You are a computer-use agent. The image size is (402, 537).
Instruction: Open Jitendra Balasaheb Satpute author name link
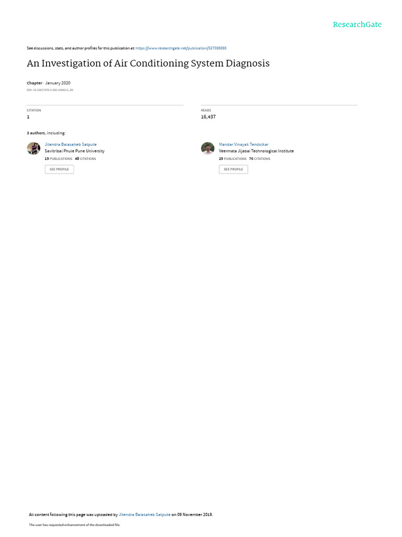71,145
